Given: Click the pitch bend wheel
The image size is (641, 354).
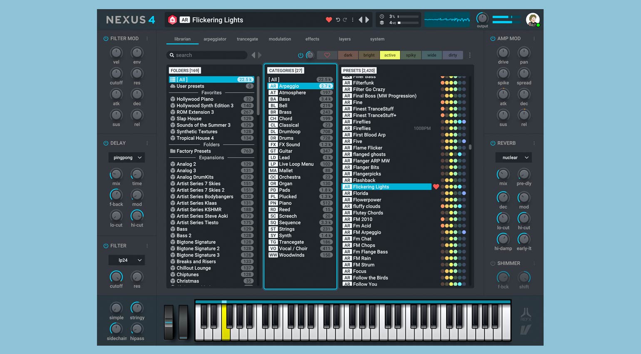Looking at the screenshot, I should [169, 322].
